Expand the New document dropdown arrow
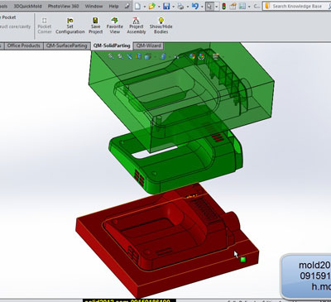 [x=145, y=7]
